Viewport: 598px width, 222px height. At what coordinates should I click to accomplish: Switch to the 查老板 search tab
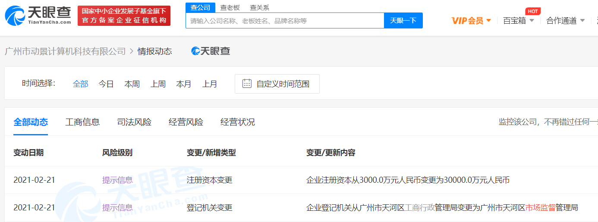point(230,7)
